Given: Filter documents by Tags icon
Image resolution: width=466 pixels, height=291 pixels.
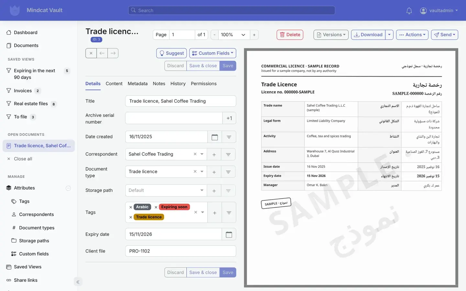Looking at the screenshot, I should 229,213.
